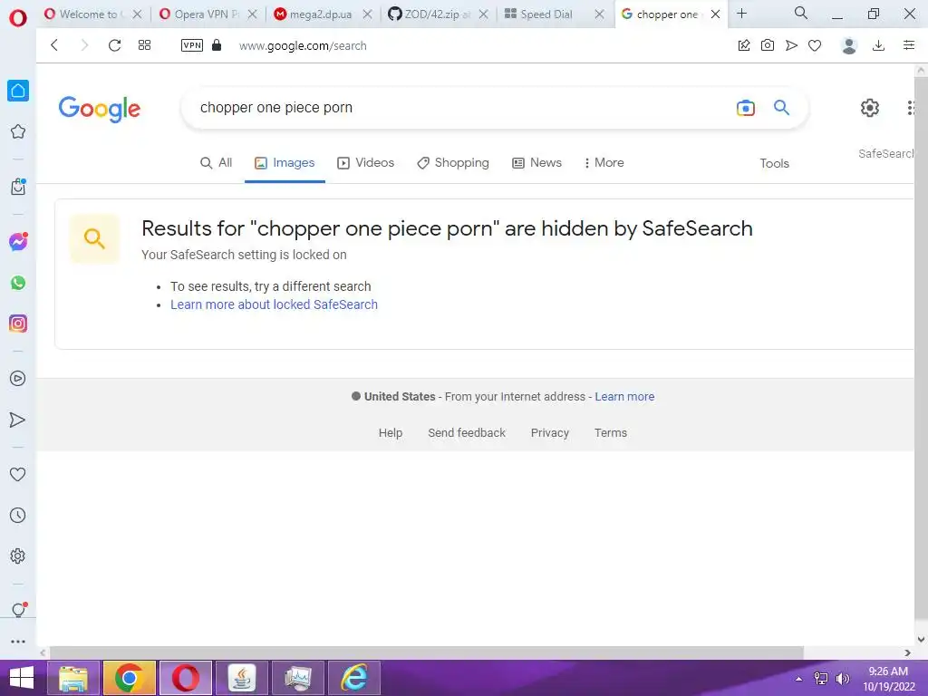Toggle the VPN badge in address bar

[192, 45]
